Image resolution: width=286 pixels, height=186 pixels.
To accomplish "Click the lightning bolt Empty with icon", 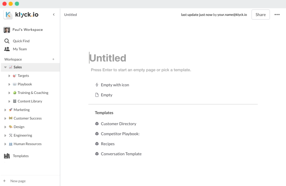I will click(x=97, y=85).
